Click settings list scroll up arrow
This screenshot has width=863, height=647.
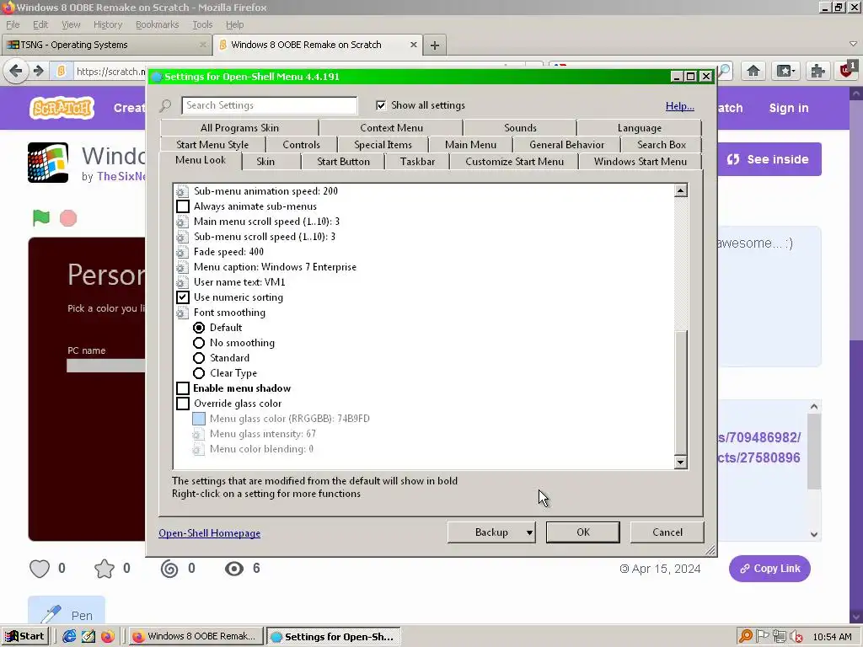pyautogui.click(x=680, y=190)
